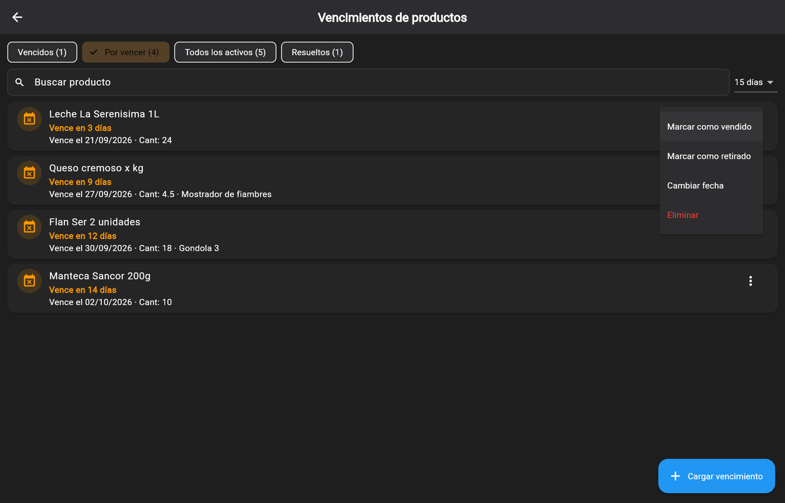
Task: Click the Vence el 27/09/2026 detail line
Action: tap(160, 194)
